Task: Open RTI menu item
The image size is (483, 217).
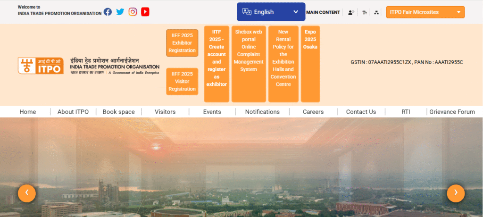Action: (x=406, y=112)
